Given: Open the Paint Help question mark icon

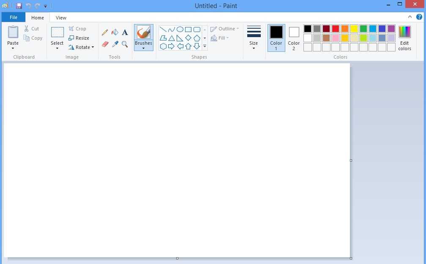Looking at the screenshot, I should tap(419, 17).
